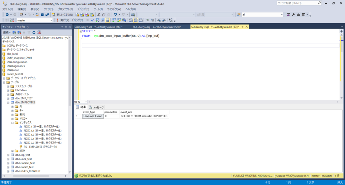Click the save all icon
This screenshot has width=345, height=185.
[x=47, y=15]
